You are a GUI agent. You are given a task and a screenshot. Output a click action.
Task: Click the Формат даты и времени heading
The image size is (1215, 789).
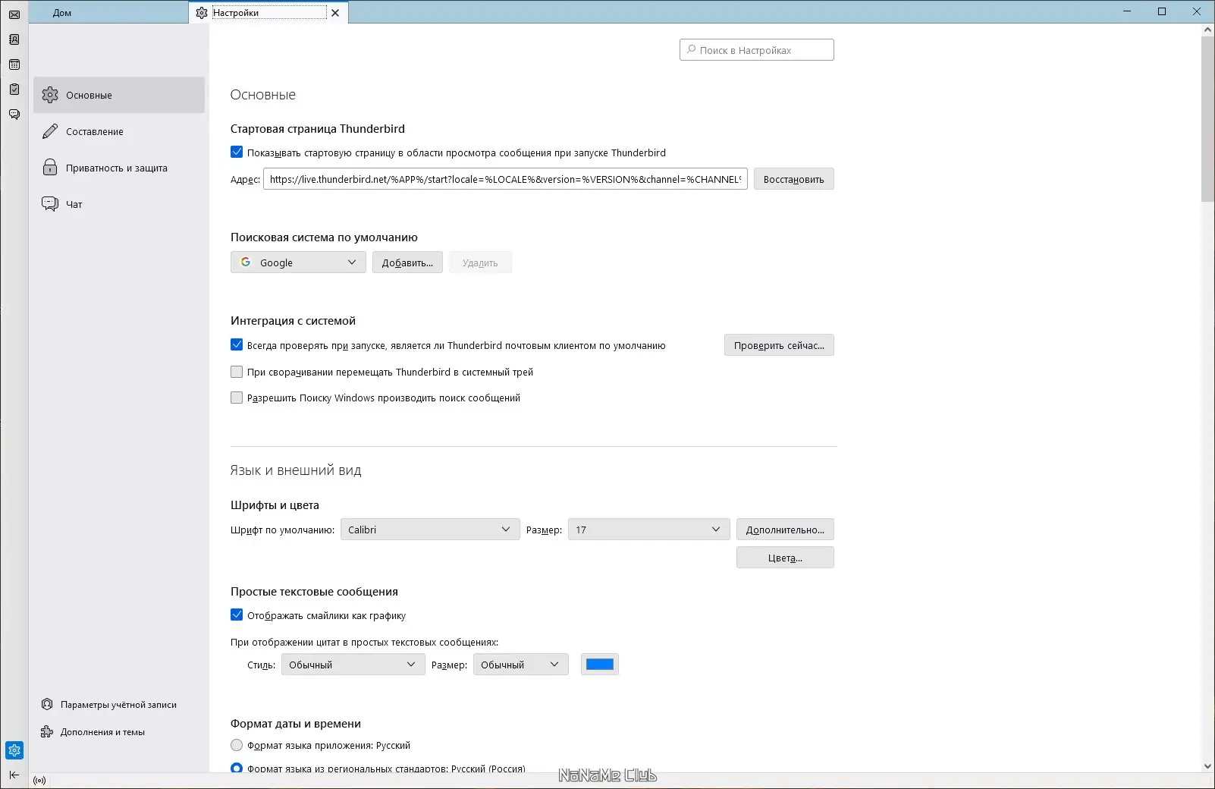(x=296, y=724)
